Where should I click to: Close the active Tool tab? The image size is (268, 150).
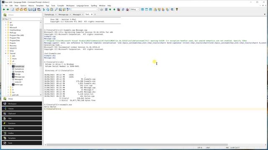pos(92,15)
